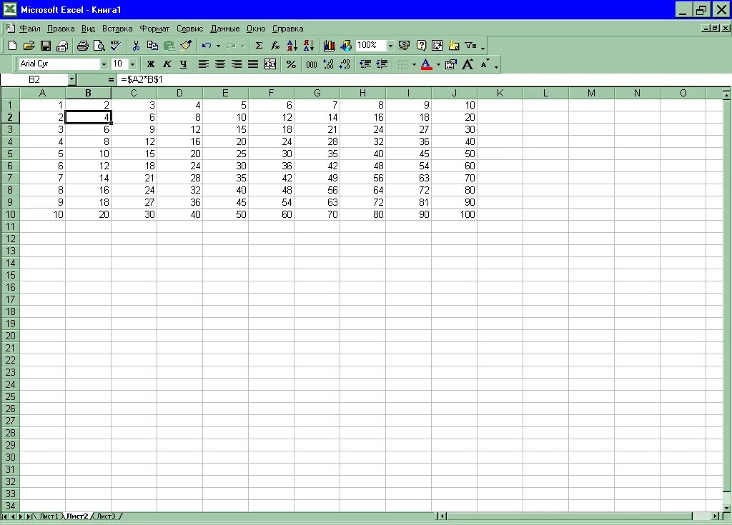732x525 pixels.
Task: Open the zoom 100% dropdown
Action: (390, 46)
